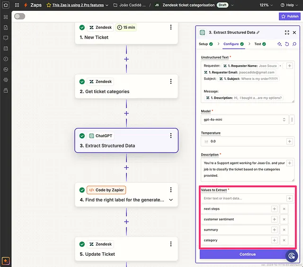This screenshot has width=303, height=267.
Task: Open 'This Zap is using 2 Pro features' link
Action: 78,5
